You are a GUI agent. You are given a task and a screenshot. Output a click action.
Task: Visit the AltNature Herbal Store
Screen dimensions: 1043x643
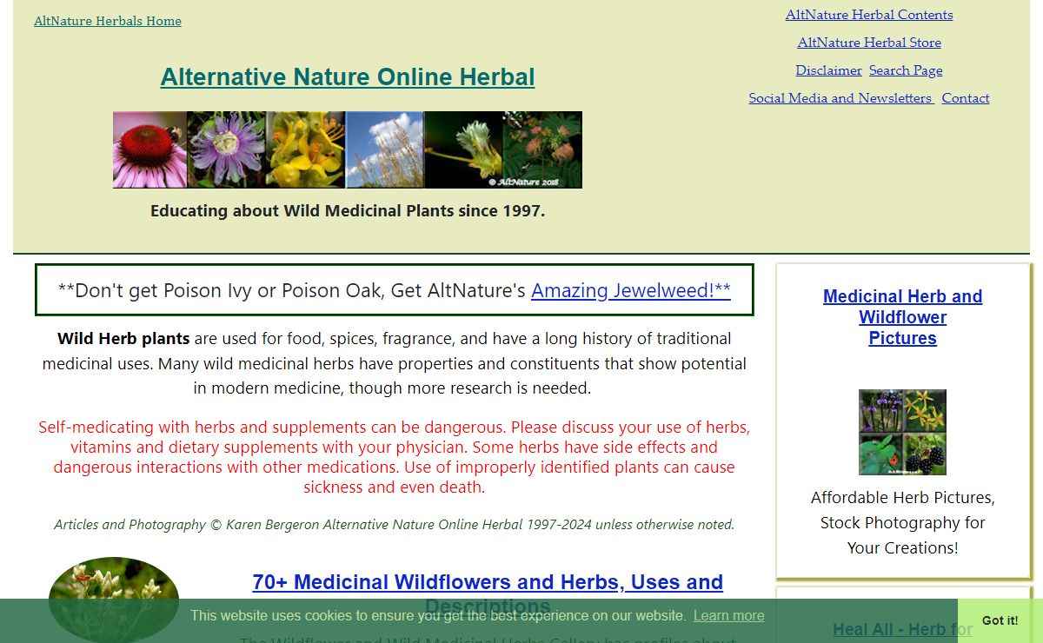click(x=869, y=43)
